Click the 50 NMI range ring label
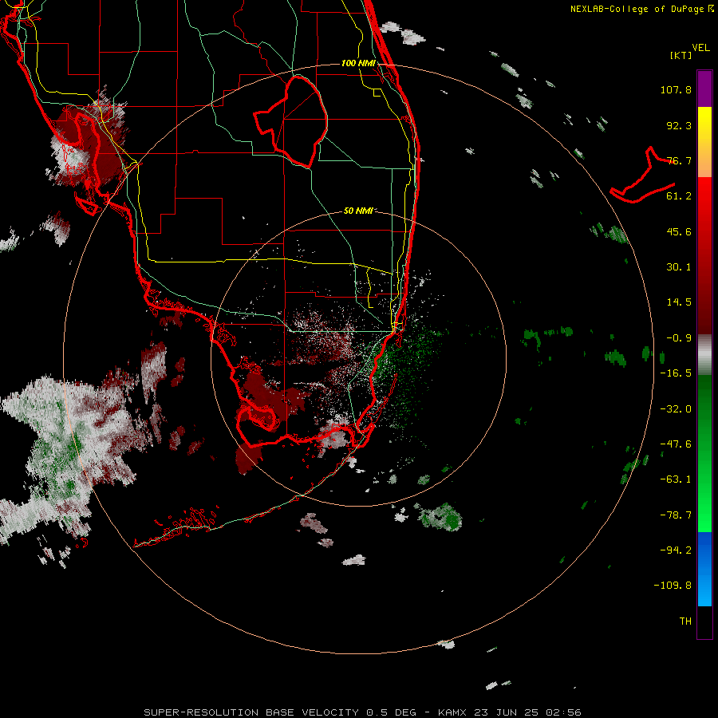 click(358, 211)
